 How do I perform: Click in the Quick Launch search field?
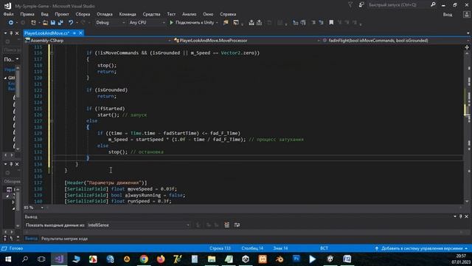[398, 5]
